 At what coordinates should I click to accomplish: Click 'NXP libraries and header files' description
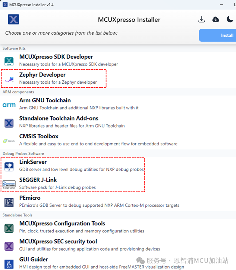[72, 126]
